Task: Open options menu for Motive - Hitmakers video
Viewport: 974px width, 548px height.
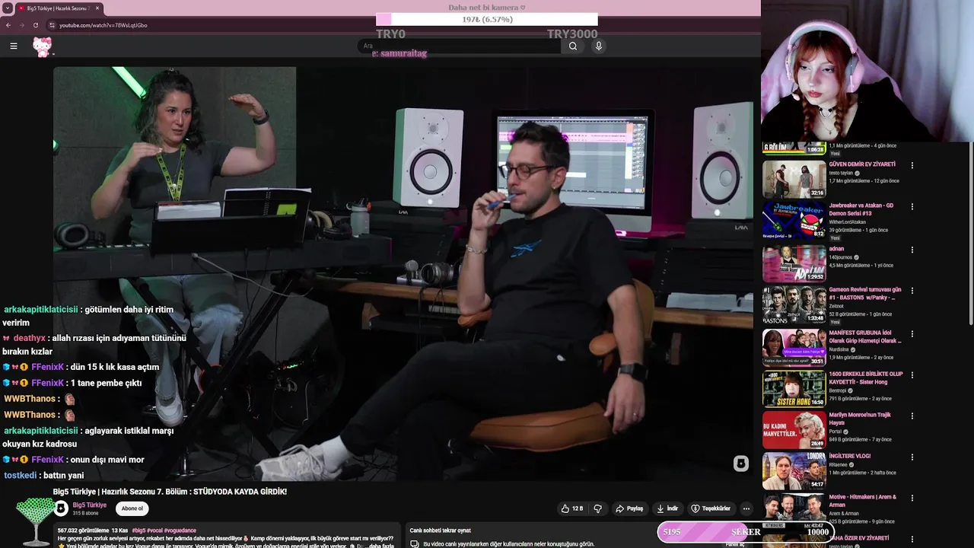Action: click(912, 498)
